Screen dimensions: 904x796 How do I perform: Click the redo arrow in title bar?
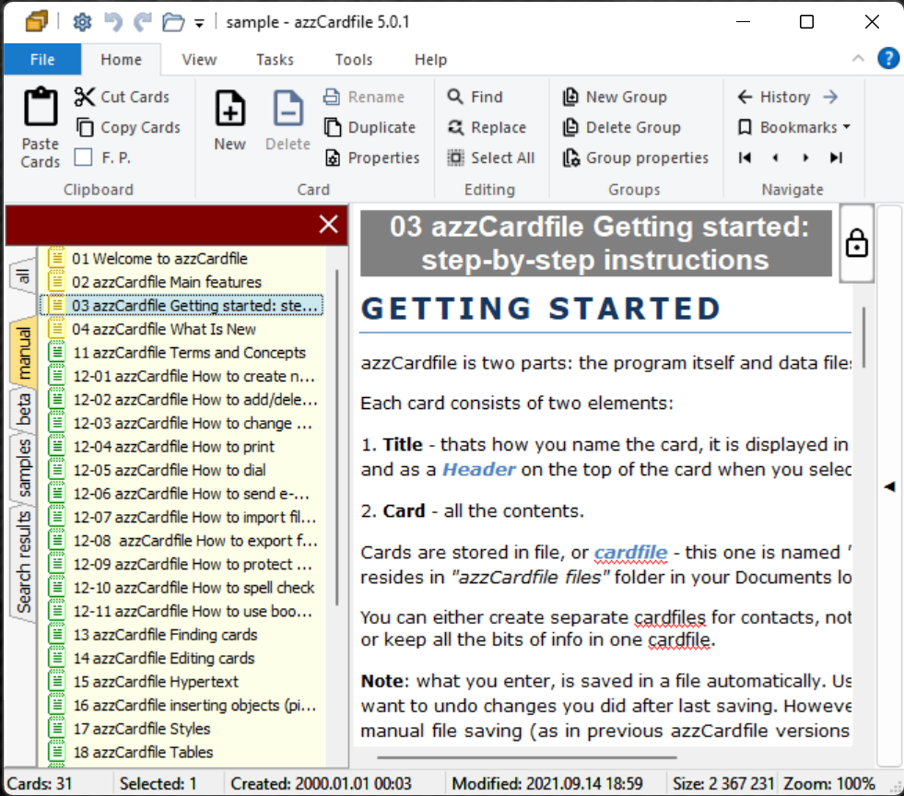click(x=143, y=22)
